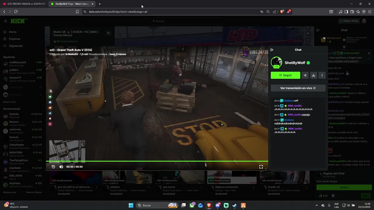Screen dimensions: 374x210
Task: Seek within the green clip progress bar
Action: tap(157, 161)
